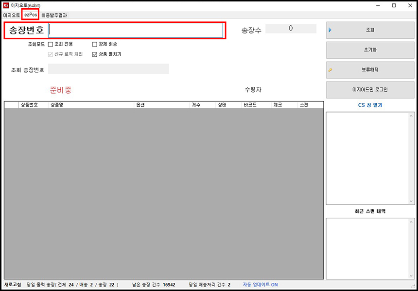Select the ezPos tab
Viewport: 418px width, 291px height.
(31, 15)
